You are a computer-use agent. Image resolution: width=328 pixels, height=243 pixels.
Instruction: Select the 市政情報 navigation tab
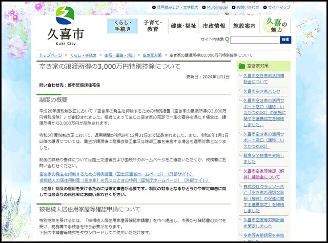214,26
